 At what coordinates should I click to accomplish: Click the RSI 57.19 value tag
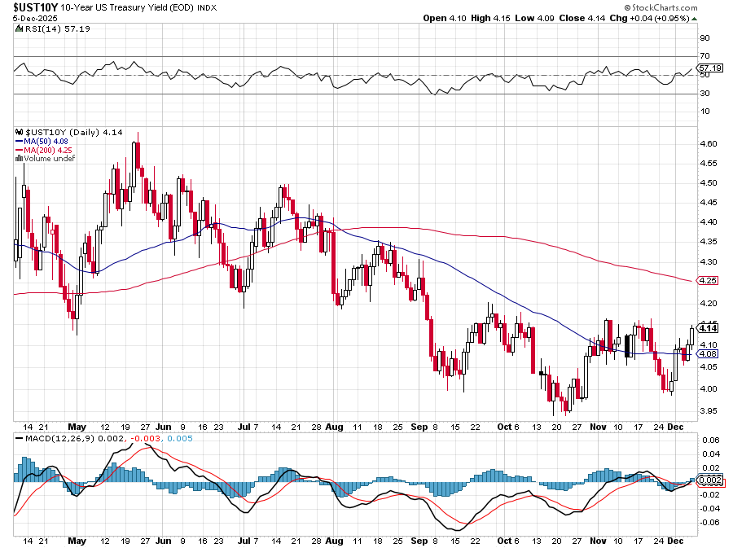(x=709, y=68)
